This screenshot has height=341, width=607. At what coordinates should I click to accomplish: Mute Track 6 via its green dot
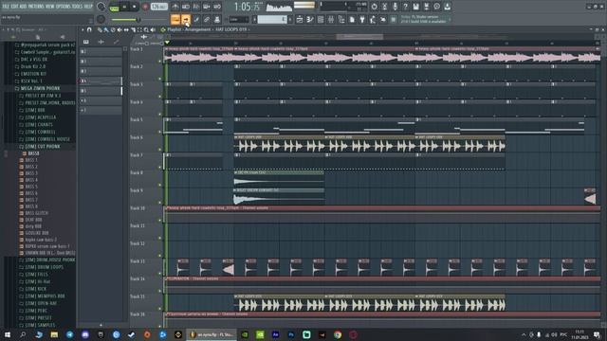pyautogui.click(x=160, y=150)
